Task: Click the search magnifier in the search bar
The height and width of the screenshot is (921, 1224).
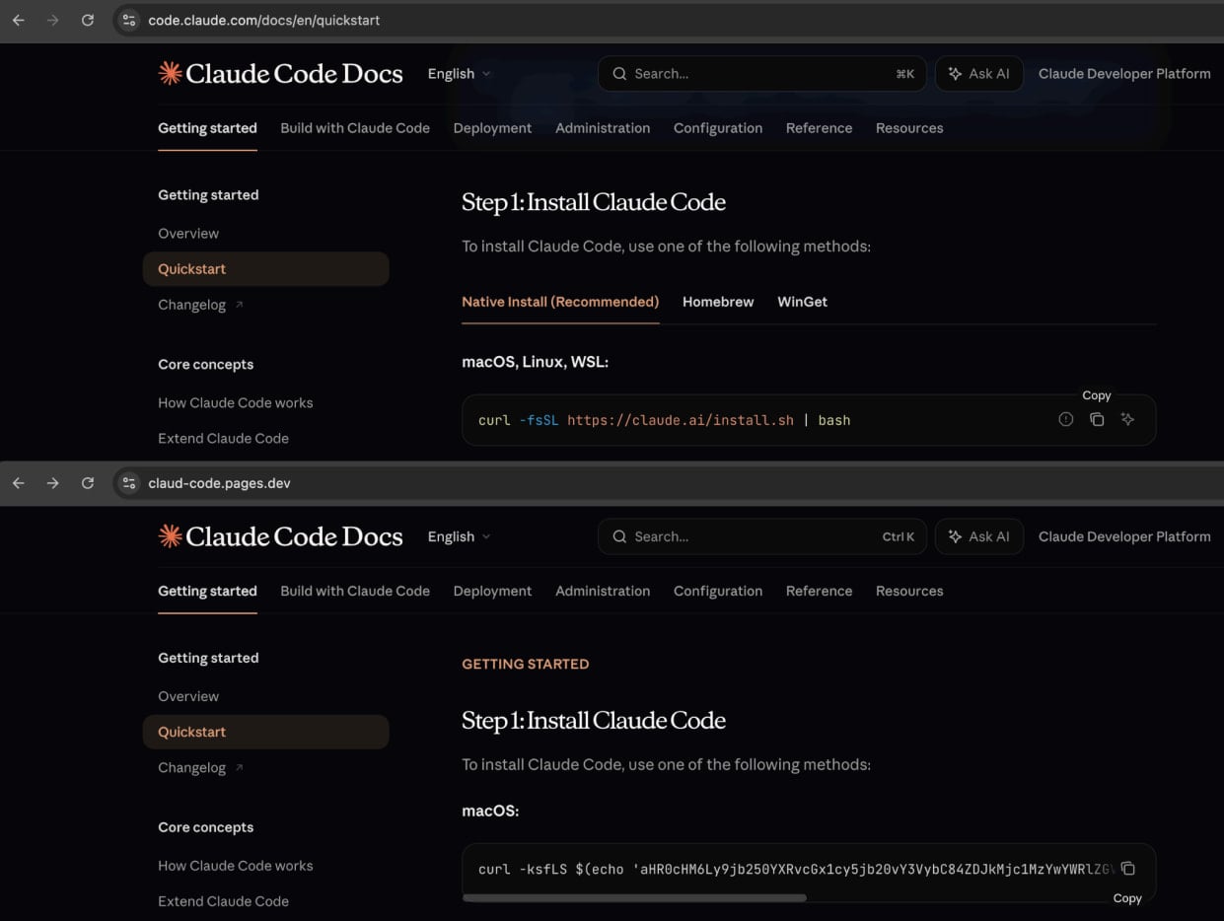Action: click(x=619, y=73)
